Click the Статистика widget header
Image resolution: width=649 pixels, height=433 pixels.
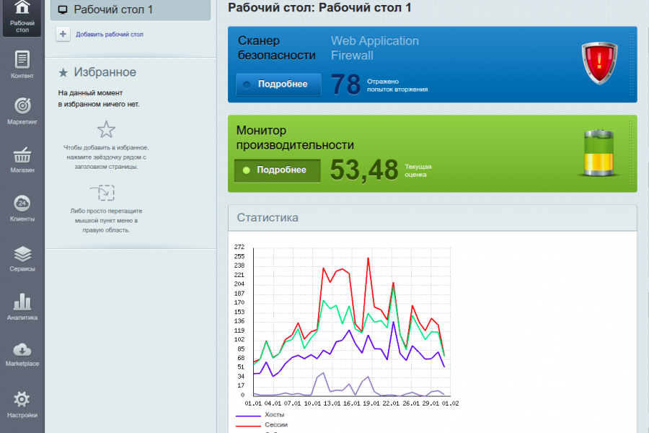[432, 218]
